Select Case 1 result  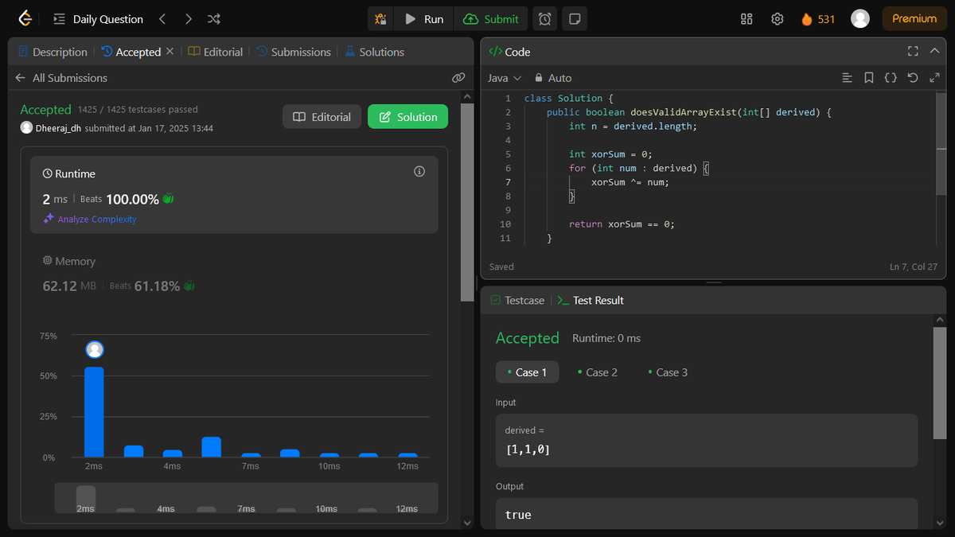coord(527,372)
